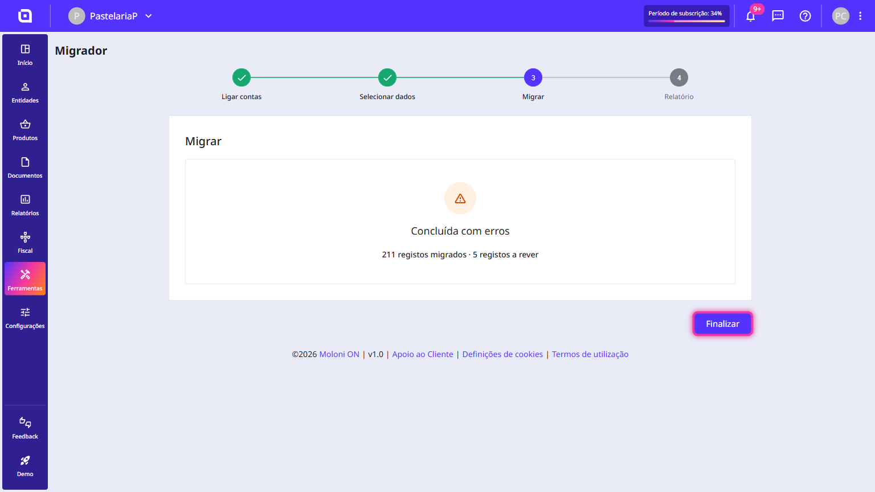Open the Feedback sidebar item
The width and height of the screenshot is (875, 492).
25,428
